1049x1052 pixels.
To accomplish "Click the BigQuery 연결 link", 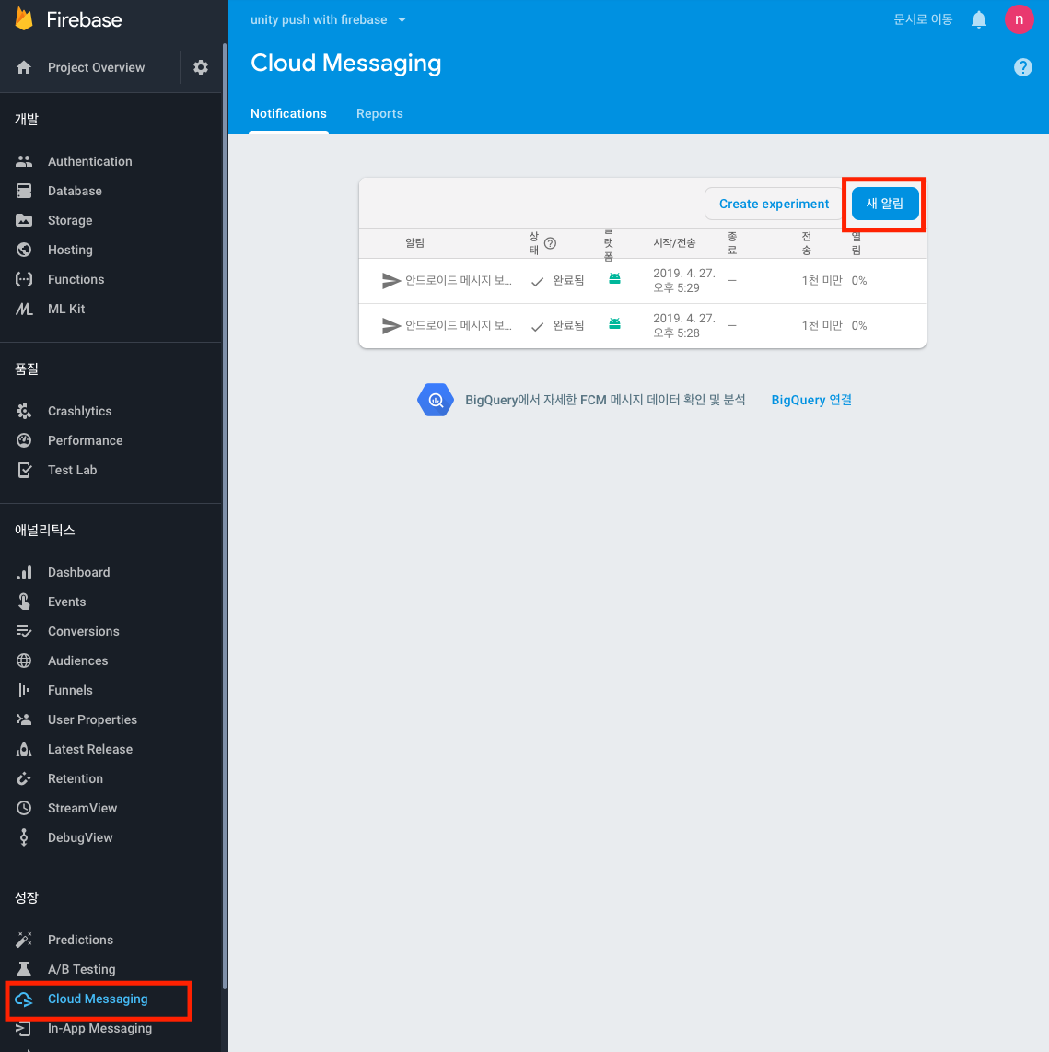I will pos(810,400).
